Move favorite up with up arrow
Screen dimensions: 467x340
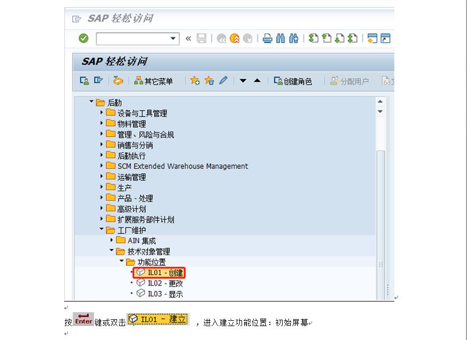[x=258, y=80]
